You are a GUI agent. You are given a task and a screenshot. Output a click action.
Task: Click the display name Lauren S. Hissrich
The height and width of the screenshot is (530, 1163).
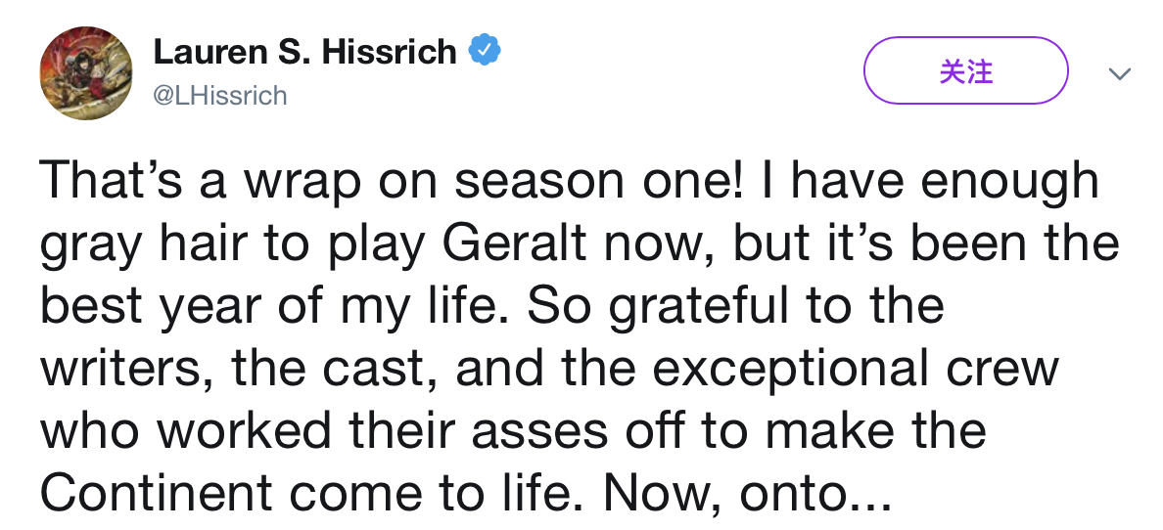[304, 51]
